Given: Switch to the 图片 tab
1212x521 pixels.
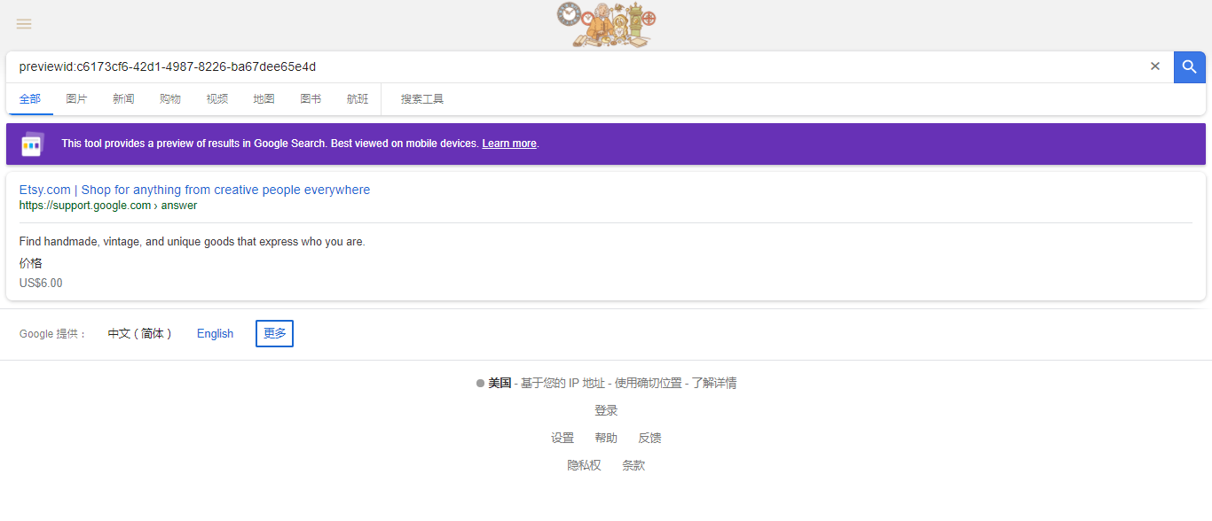Looking at the screenshot, I should click(76, 99).
